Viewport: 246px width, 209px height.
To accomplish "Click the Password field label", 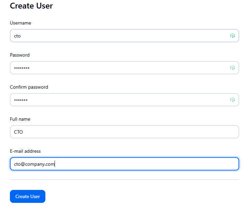I will coord(20,55).
